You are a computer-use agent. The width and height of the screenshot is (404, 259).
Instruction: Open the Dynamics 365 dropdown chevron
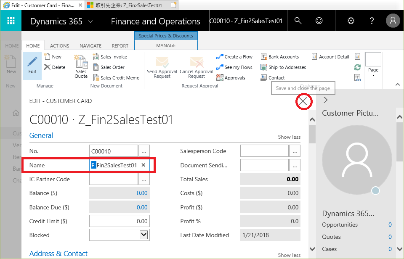[90, 21]
